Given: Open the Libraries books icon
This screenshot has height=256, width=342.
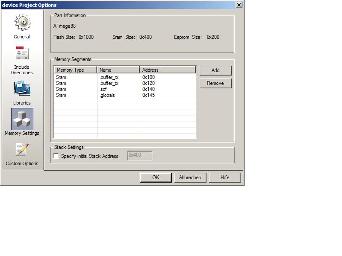Looking at the screenshot, I should tap(22, 88).
